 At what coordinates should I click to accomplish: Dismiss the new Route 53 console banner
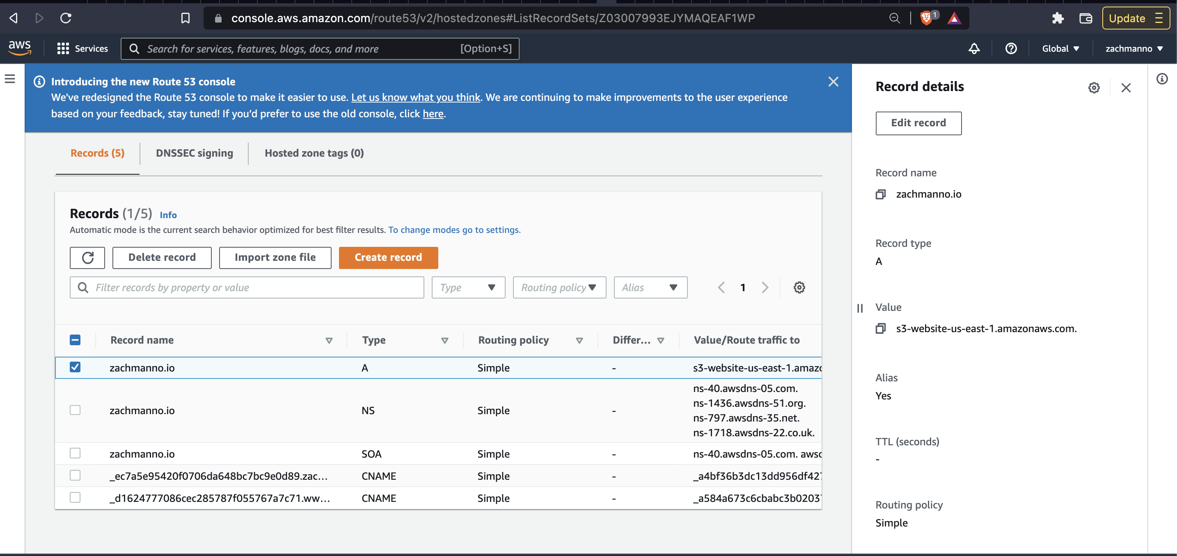(x=833, y=82)
